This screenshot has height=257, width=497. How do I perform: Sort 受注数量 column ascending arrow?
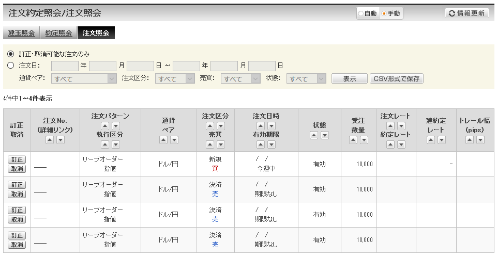click(x=353, y=140)
